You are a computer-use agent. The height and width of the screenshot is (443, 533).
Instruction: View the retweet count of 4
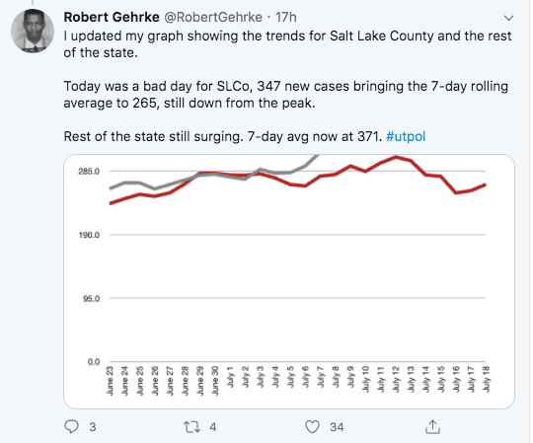pyautogui.click(x=213, y=427)
